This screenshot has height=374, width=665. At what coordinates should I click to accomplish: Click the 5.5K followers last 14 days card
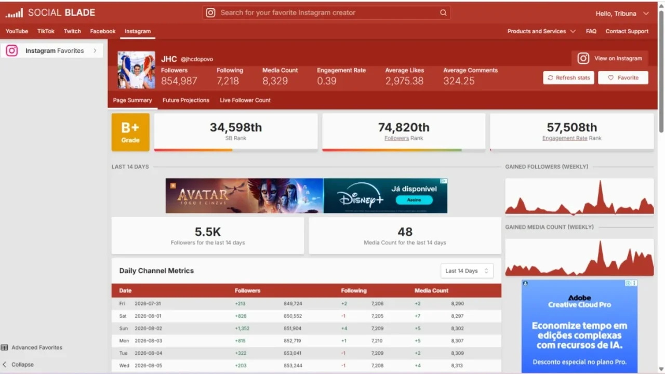click(x=208, y=235)
